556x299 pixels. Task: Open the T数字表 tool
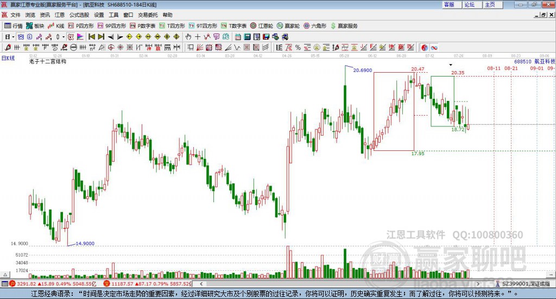[x=233, y=26]
